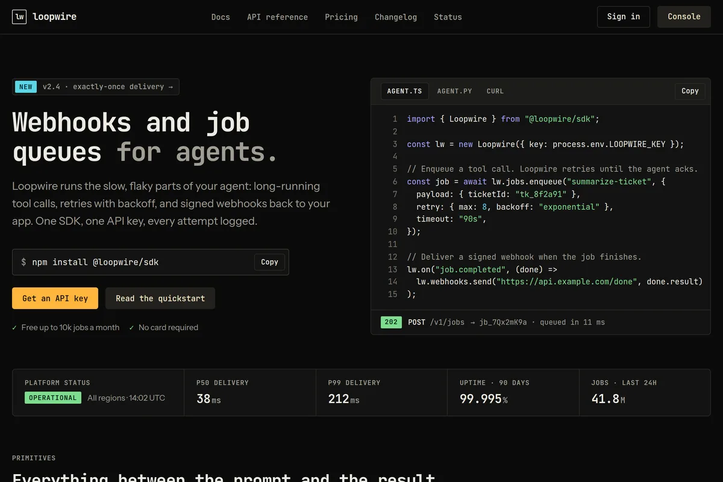Click the 202 status badge

click(391, 322)
